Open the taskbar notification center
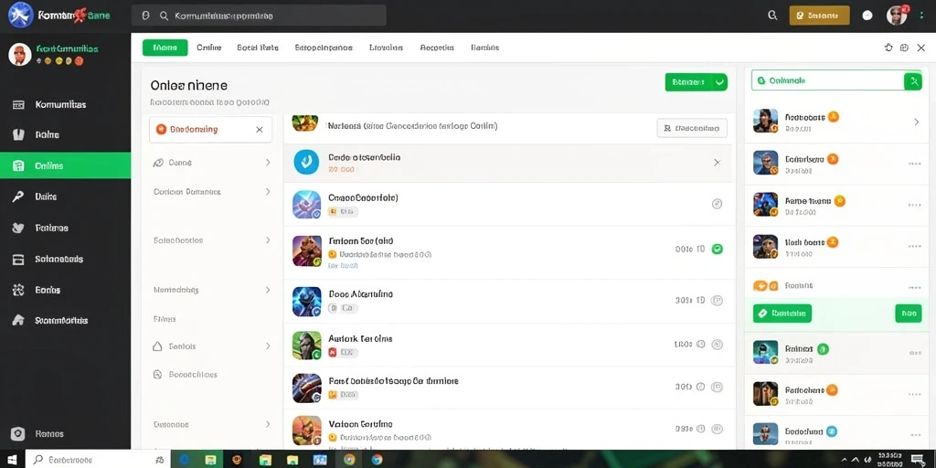This screenshot has width=936, height=468. click(918, 460)
